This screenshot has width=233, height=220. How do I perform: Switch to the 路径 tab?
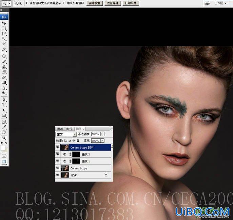pyautogui.click(x=69, y=129)
